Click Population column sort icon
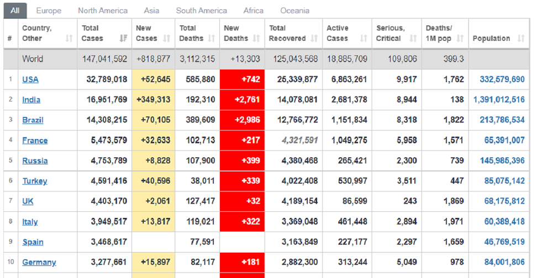Image resolution: width=537 pixels, height=278 pixels. [x=520, y=39]
